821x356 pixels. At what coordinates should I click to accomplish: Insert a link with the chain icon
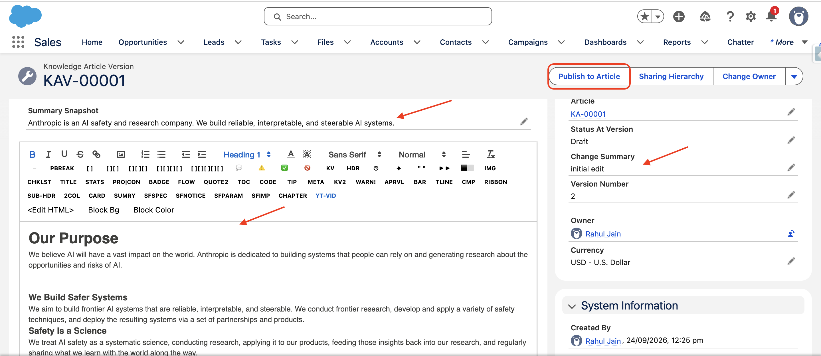point(96,155)
